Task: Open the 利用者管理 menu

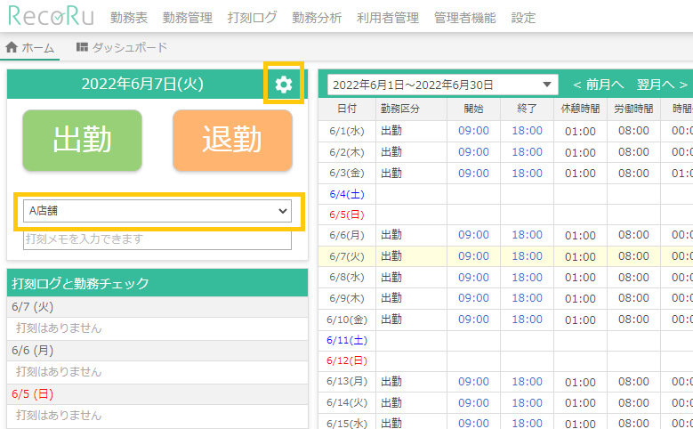Action: (x=388, y=18)
